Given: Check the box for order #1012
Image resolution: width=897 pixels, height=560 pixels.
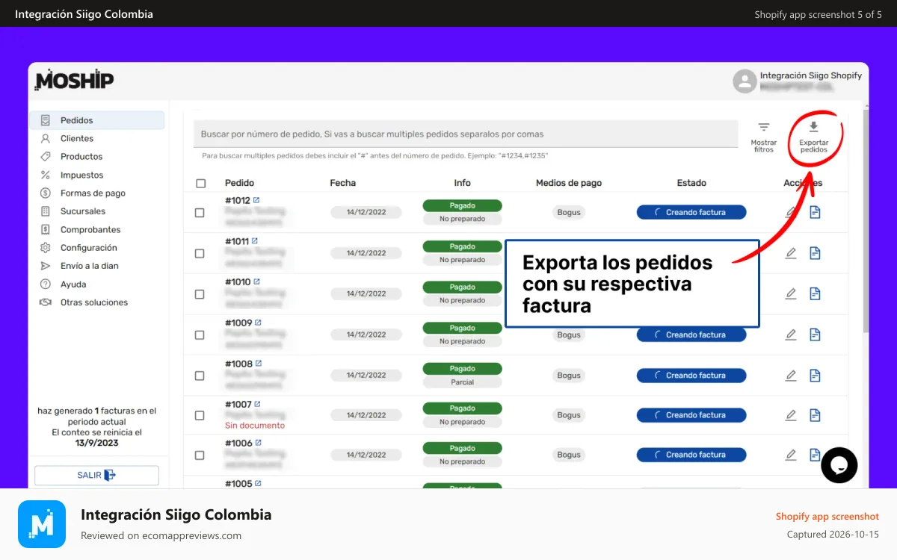Looking at the screenshot, I should pos(200,213).
